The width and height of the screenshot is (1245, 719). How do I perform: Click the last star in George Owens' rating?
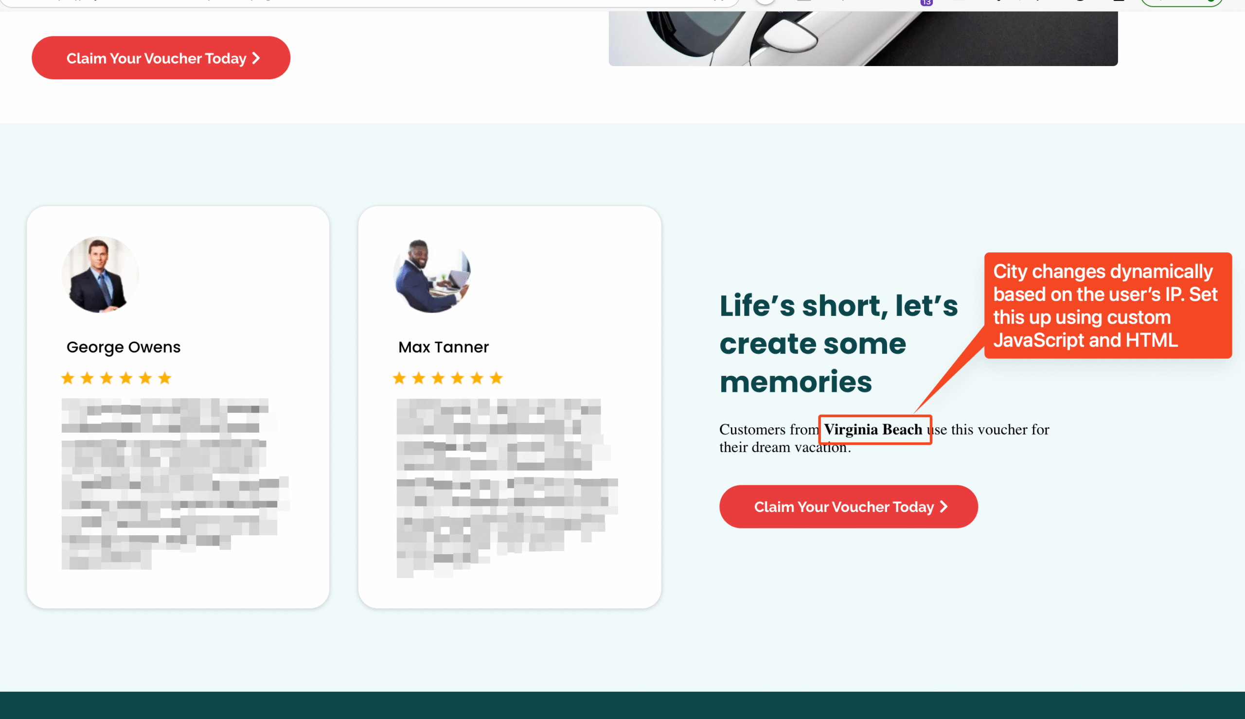[x=164, y=378]
